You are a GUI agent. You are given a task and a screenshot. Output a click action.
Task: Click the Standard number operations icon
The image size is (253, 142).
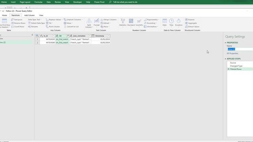131,21
